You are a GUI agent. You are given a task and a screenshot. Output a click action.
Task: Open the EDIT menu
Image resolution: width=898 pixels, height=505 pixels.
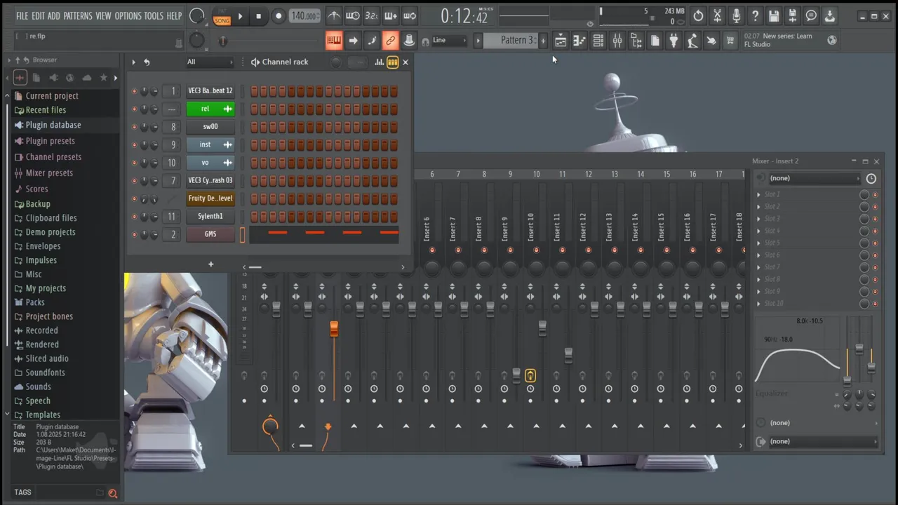click(x=38, y=15)
